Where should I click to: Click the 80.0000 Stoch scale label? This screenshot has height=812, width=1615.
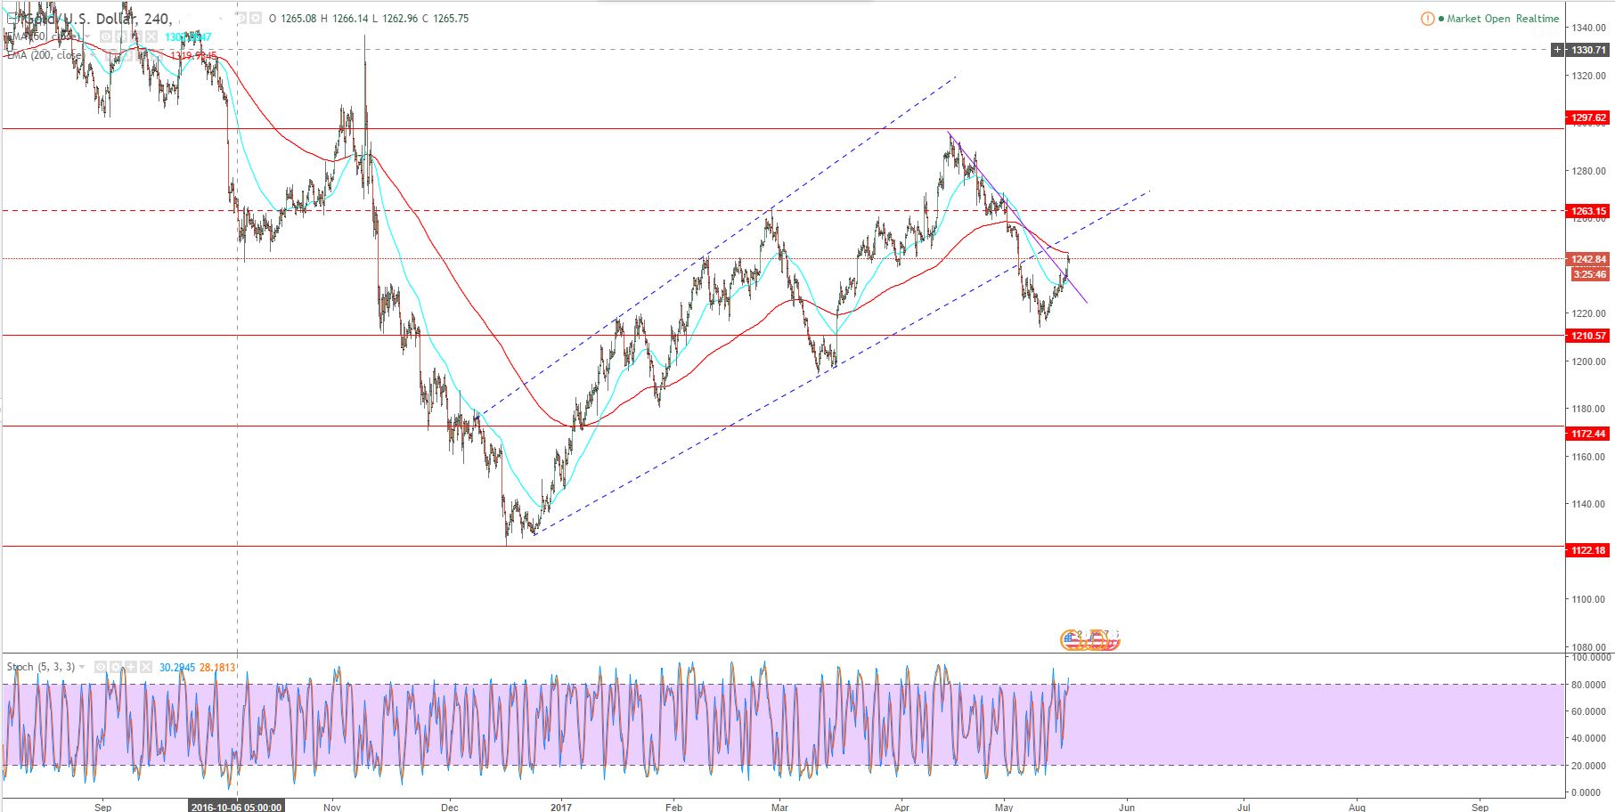click(x=1589, y=685)
